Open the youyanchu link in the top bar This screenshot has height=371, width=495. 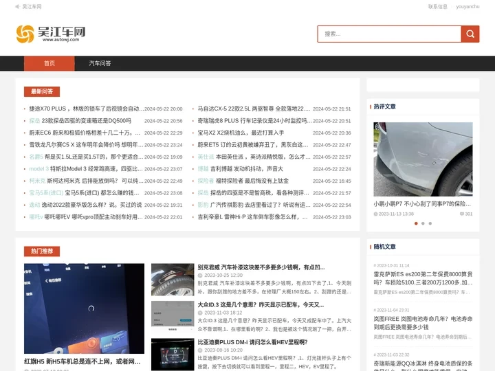(x=467, y=7)
